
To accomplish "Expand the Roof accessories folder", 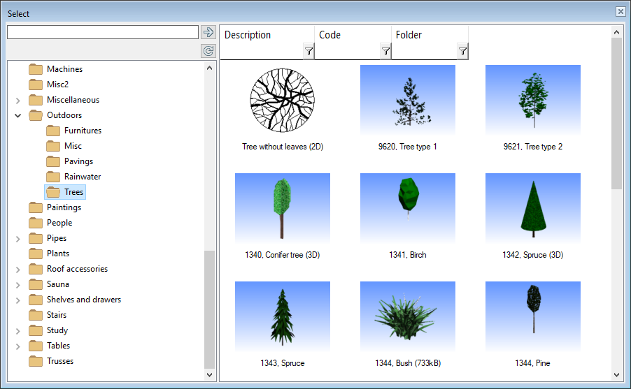I will click(x=18, y=269).
